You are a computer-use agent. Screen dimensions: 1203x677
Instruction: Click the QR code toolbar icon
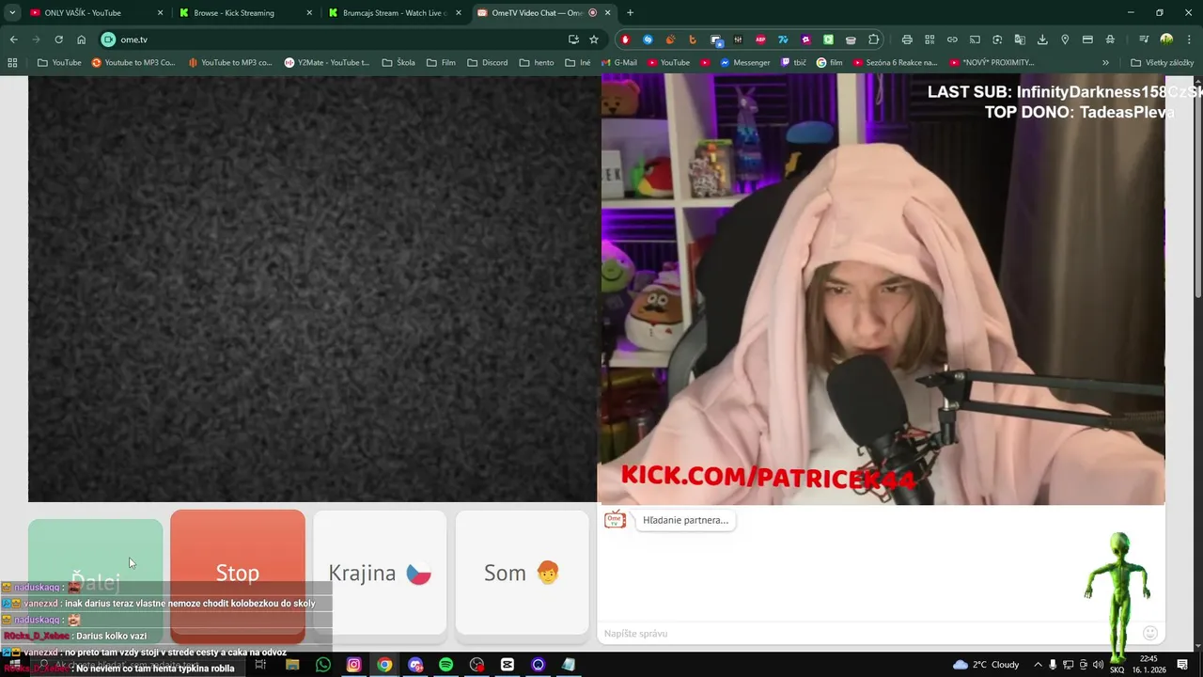point(930,39)
